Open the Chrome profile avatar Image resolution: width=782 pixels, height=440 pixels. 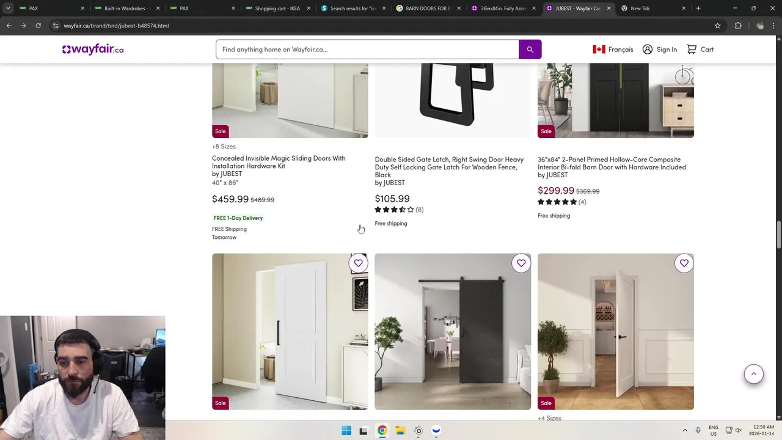[760, 26]
